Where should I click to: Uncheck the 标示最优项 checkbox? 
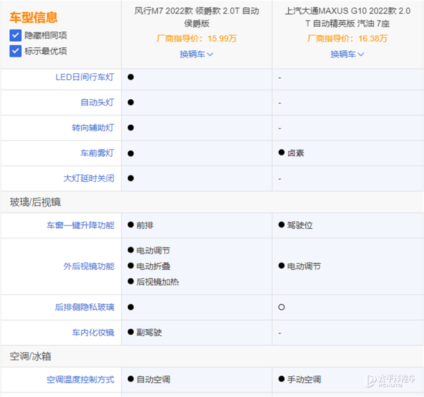click(x=15, y=51)
